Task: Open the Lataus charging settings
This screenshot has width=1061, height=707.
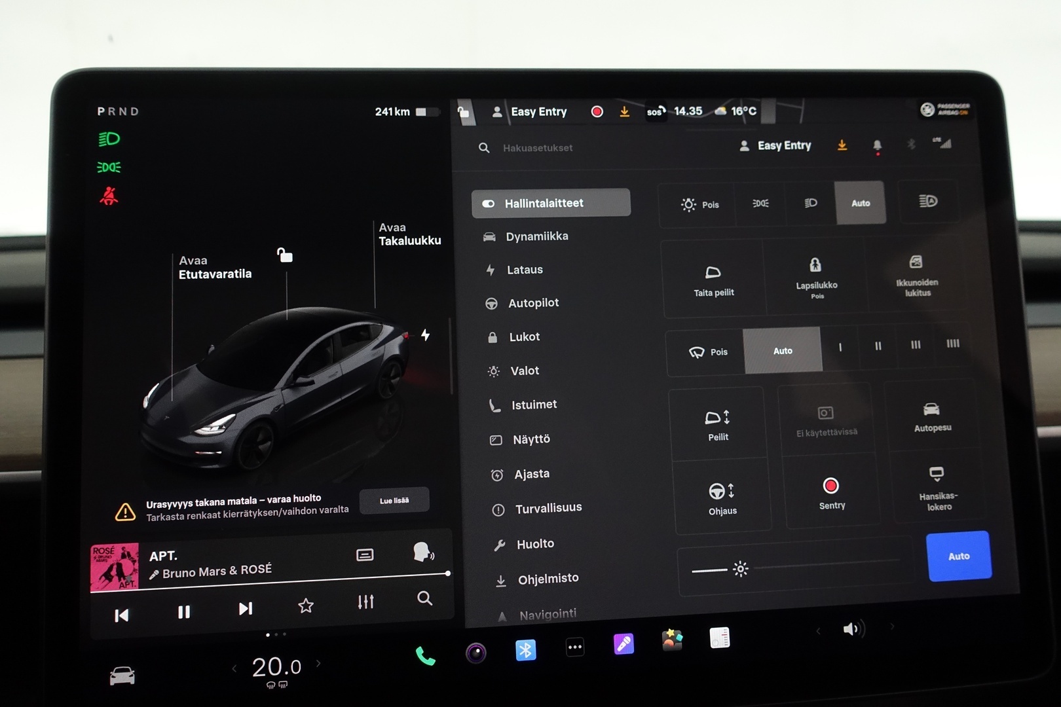Action: tap(525, 269)
